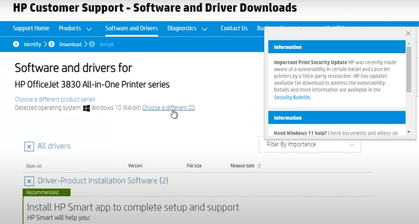Click the step 2 number circle icon
419x224 pixels.
(x=51, y=44)
